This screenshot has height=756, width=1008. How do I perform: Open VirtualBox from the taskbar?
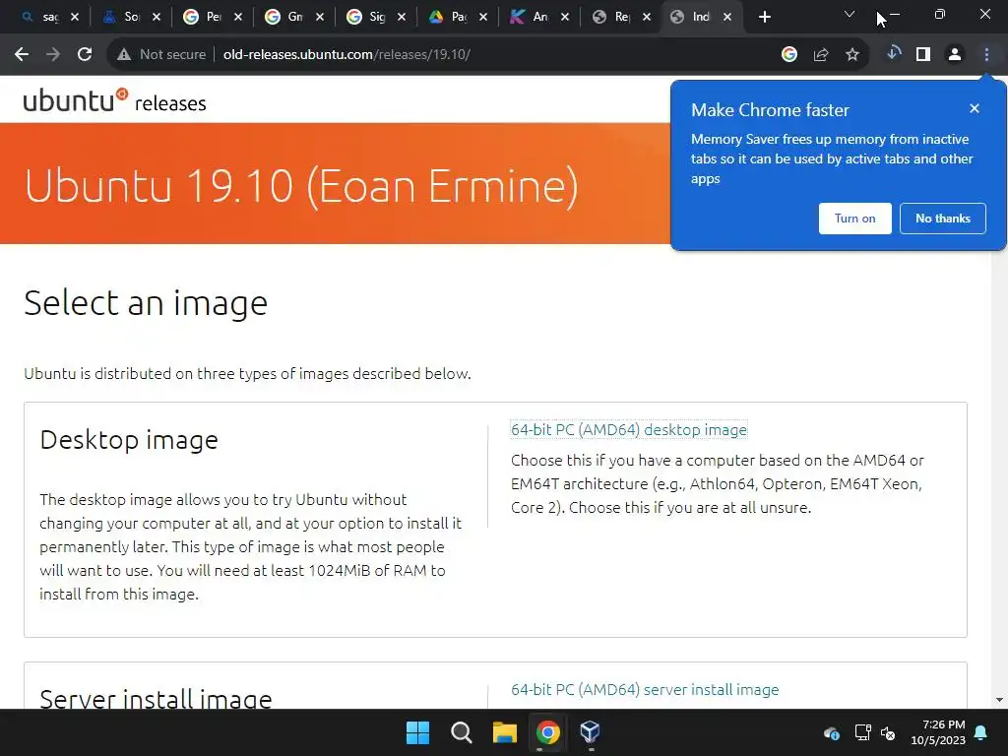pos(591,732)
